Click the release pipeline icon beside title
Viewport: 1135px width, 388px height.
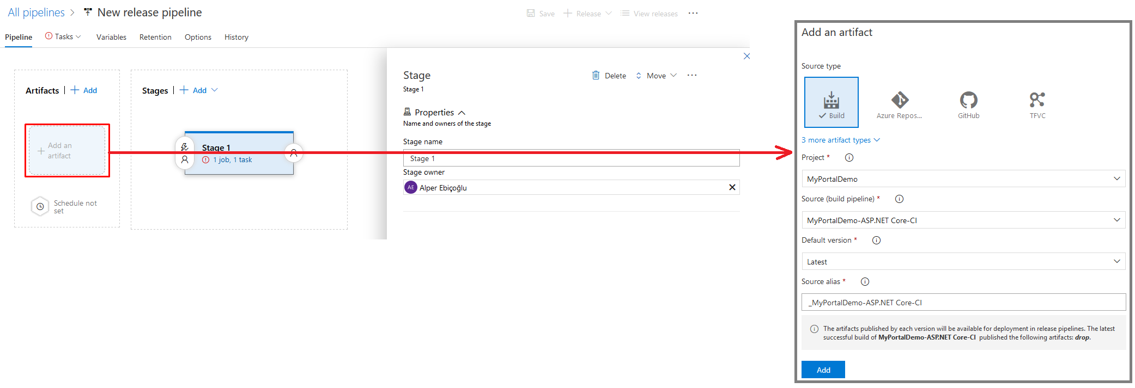tap(88, 12)
